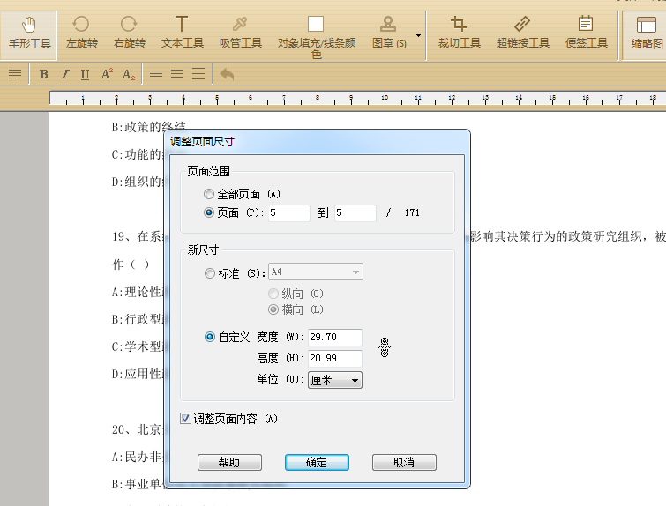
Task: Apply Superscript formatting
Action: [x=107, y=74]
